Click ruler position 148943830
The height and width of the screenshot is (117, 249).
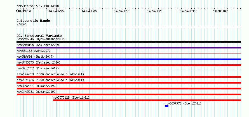click(x=188, y=11)
